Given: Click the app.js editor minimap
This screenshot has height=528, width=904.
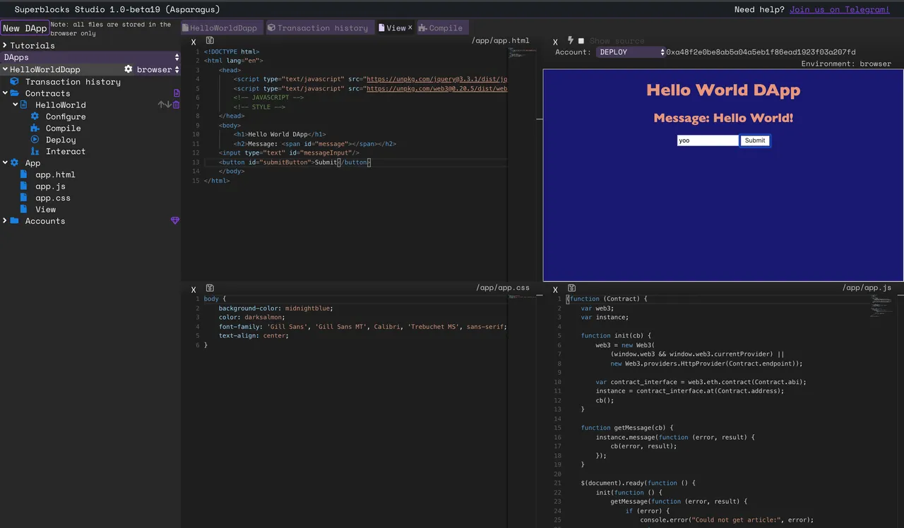Looking at the screenshot, I should tap(881, 304).
